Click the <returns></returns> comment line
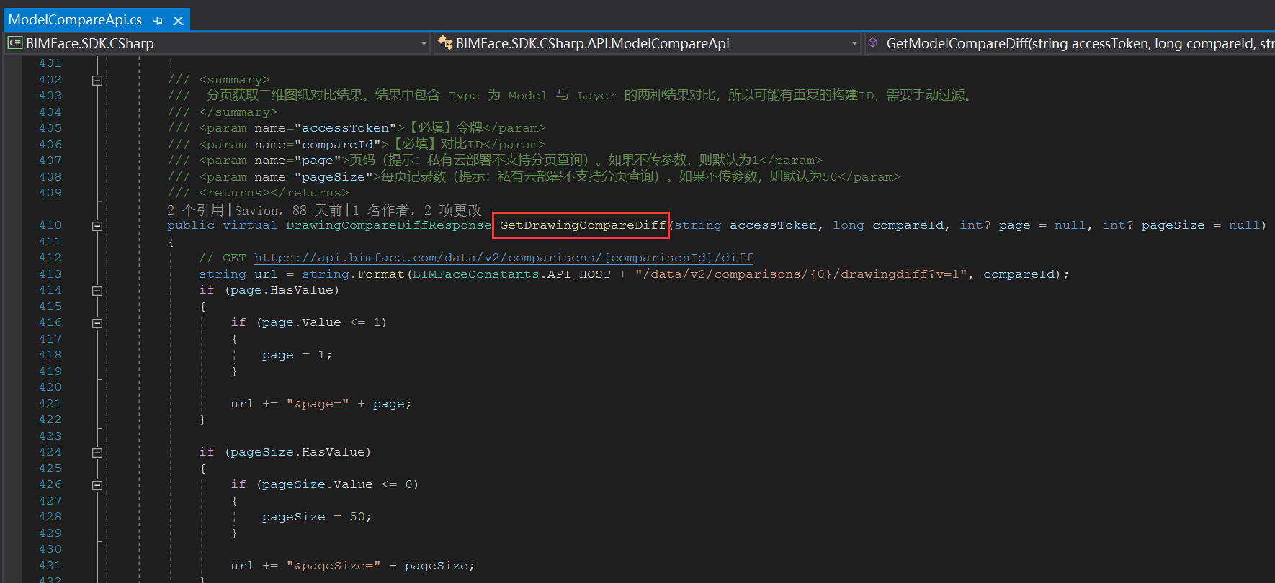 click(x=258, y=193)
